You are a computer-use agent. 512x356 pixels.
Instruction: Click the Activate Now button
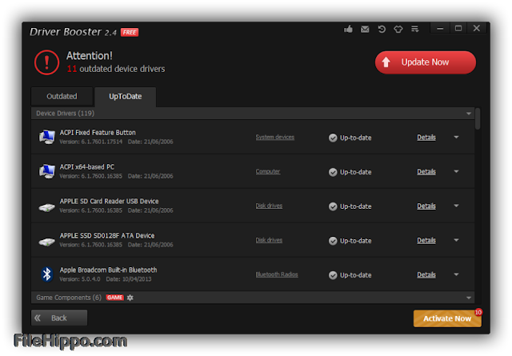[x=447, y=318]
